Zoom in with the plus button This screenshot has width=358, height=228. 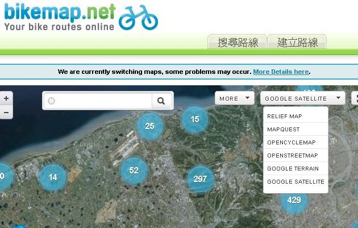tap(6, 98)
